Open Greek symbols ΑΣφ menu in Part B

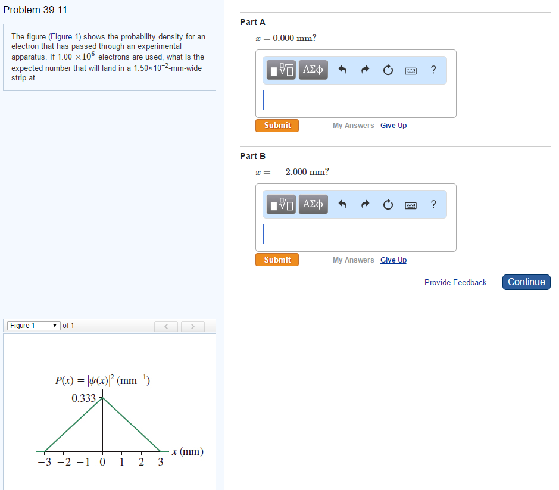313,204
